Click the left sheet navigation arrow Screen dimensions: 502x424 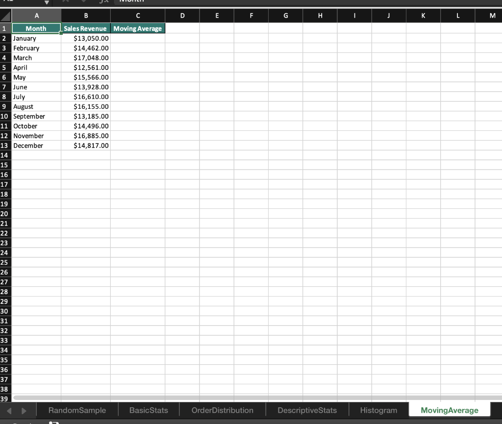[10, 410]
